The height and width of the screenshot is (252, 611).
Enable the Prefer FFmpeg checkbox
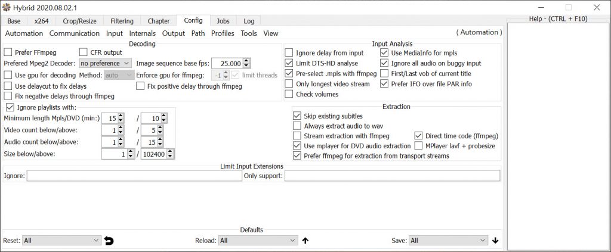(x=8, y=52)
